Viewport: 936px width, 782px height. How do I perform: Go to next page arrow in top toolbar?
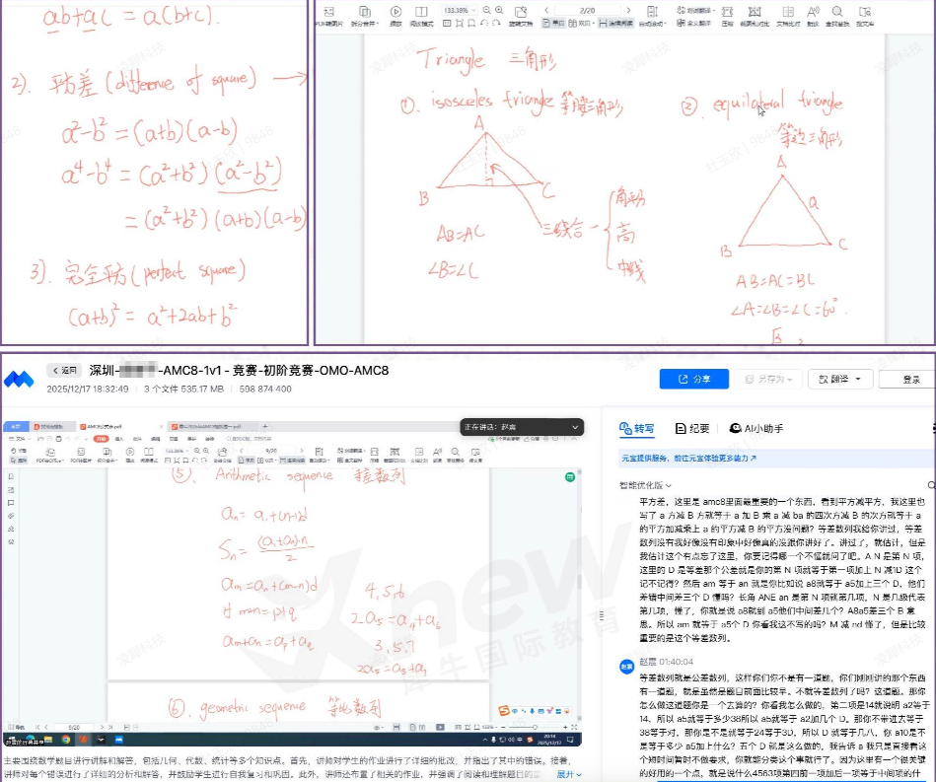click(x=628, y=10)
